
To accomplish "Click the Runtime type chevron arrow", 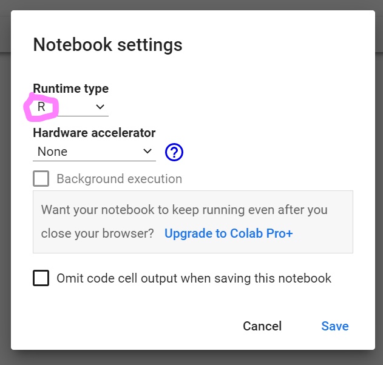I will tap(100, 107).
